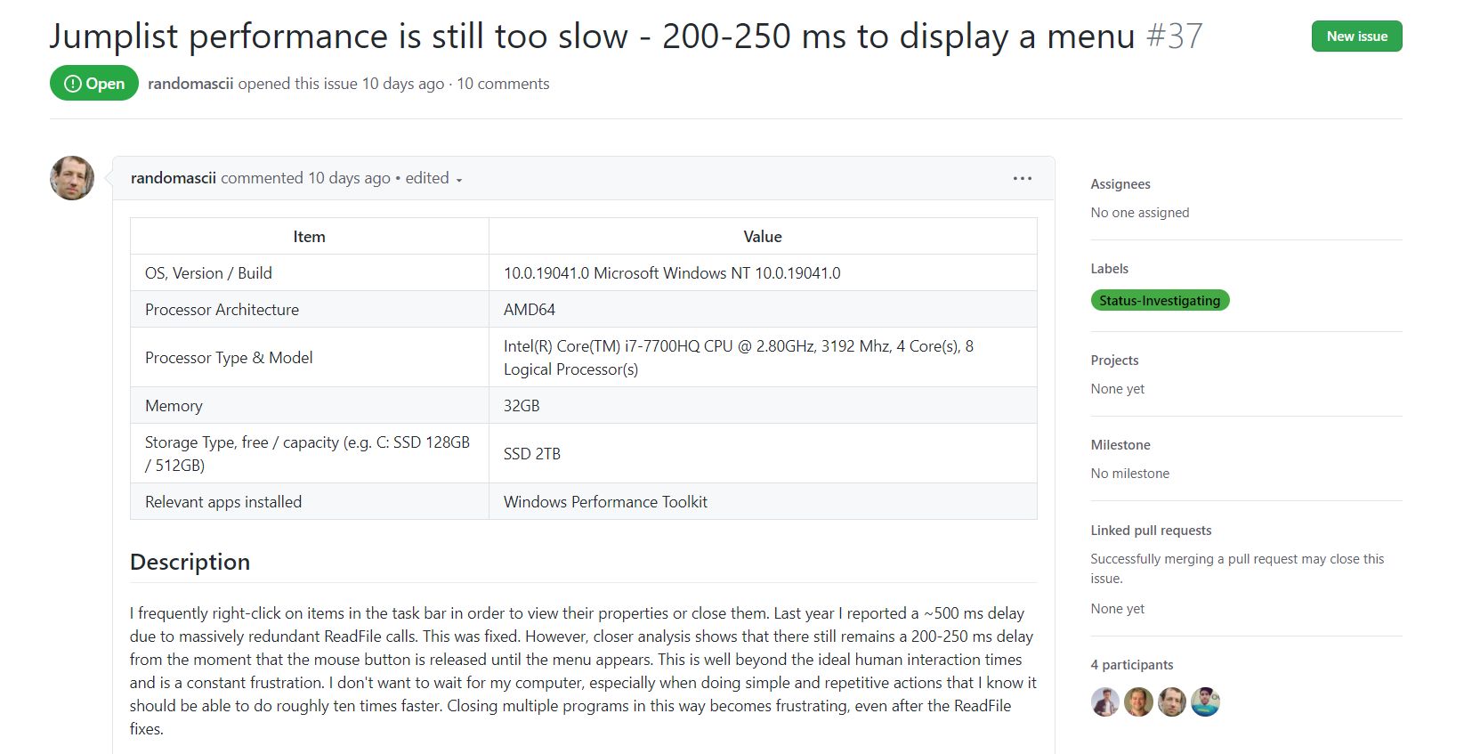Image resolution: width=1464 pixels, height=754 pixels.
Task: Click the third participant's avatar
Action: point(1171,702)
